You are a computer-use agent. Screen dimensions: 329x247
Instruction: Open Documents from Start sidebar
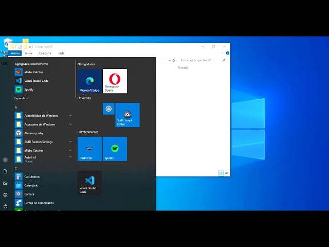5,171
